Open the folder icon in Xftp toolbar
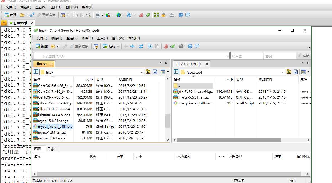Screen dimensions: 332x183 53,46
